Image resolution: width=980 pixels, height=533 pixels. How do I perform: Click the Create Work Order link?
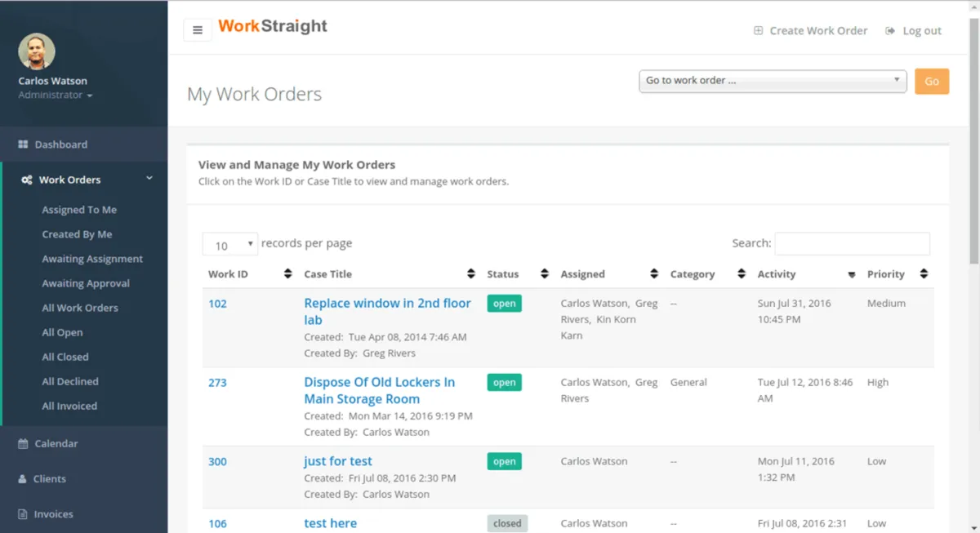point(818,30)
